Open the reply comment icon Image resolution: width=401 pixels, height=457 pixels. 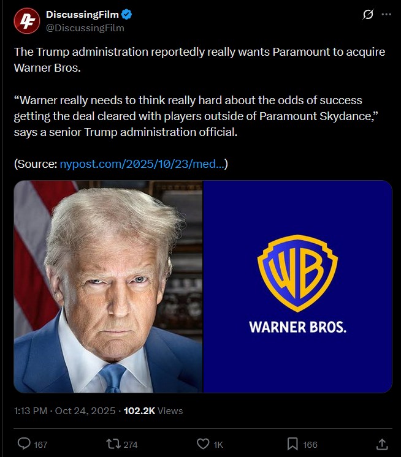[24, 444]
